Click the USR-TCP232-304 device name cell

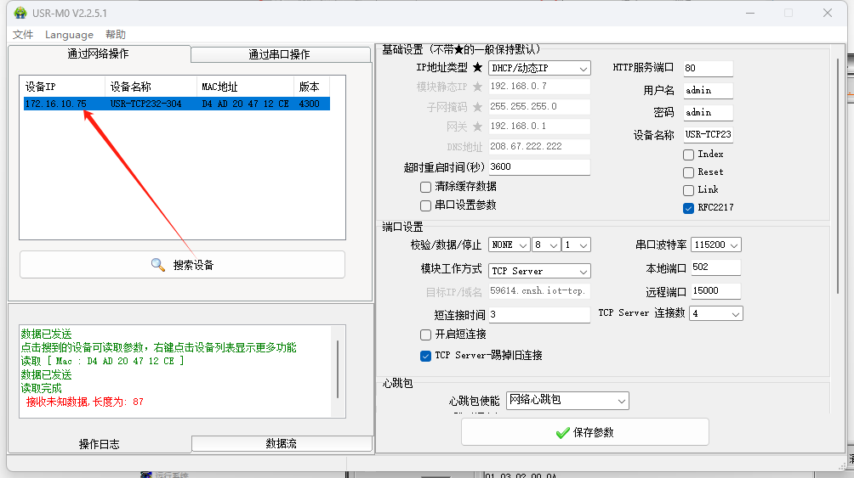(146, 104)
